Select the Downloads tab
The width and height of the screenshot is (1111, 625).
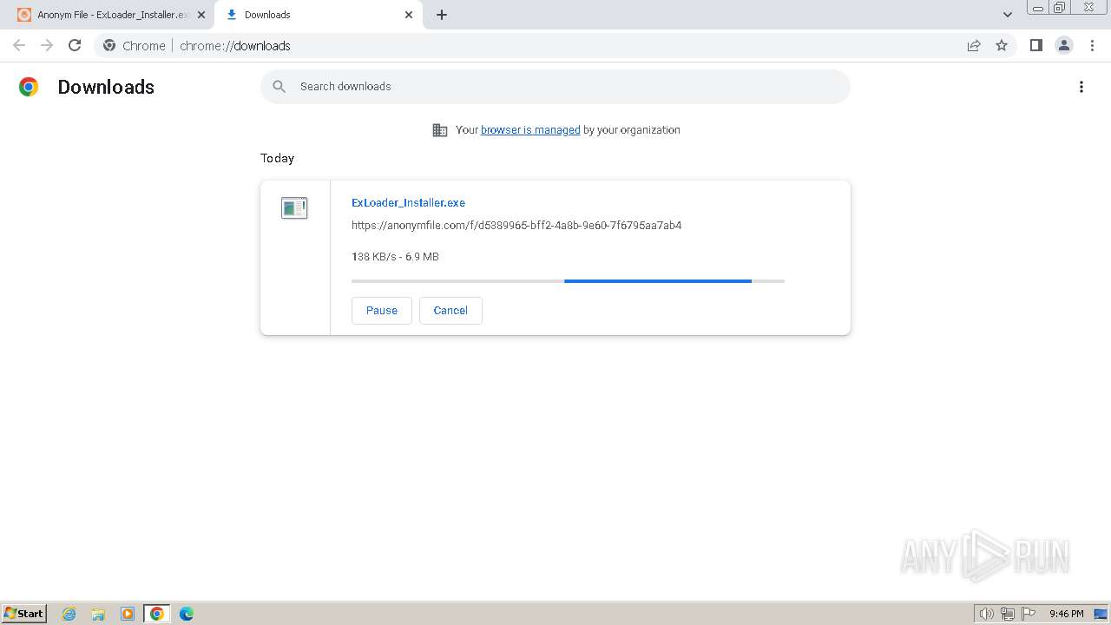coord(318,15)
